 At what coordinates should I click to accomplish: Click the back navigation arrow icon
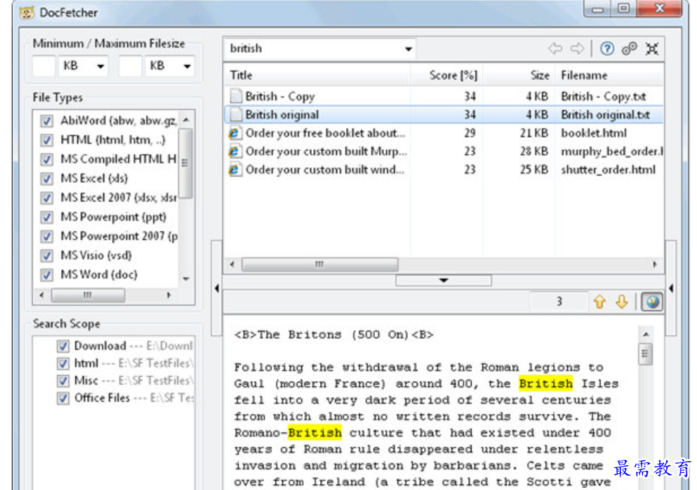click(555, 49)
